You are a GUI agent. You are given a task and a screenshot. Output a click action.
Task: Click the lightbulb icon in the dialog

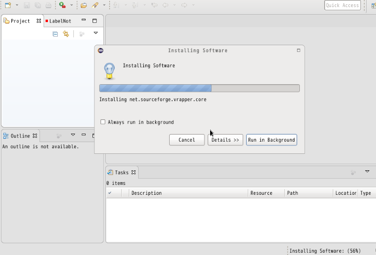[110, 71]
